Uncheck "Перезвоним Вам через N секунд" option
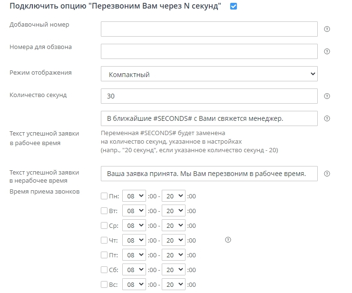 pos(234,7)
